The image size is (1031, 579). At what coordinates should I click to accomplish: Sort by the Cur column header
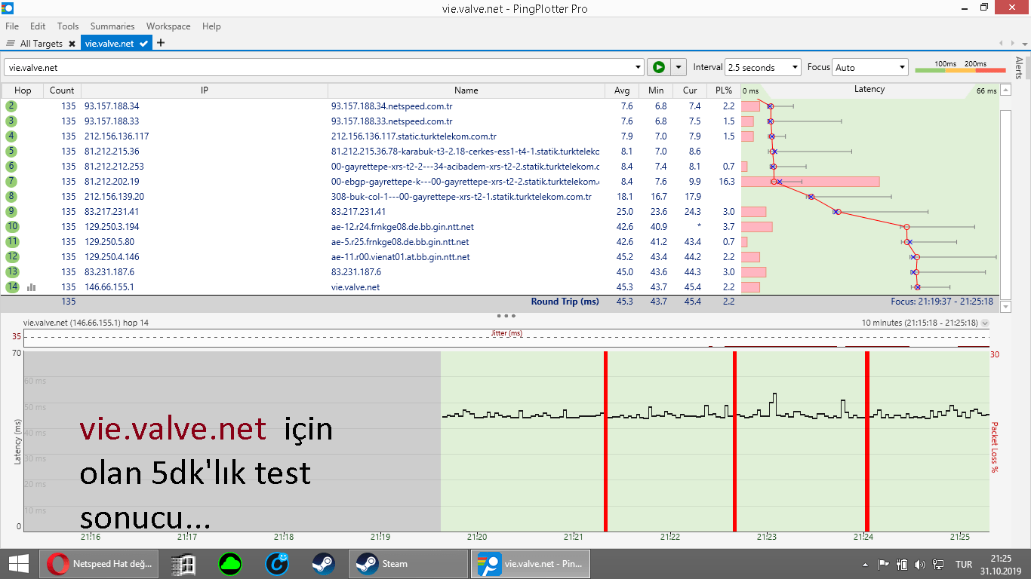(x=690, y=90)
